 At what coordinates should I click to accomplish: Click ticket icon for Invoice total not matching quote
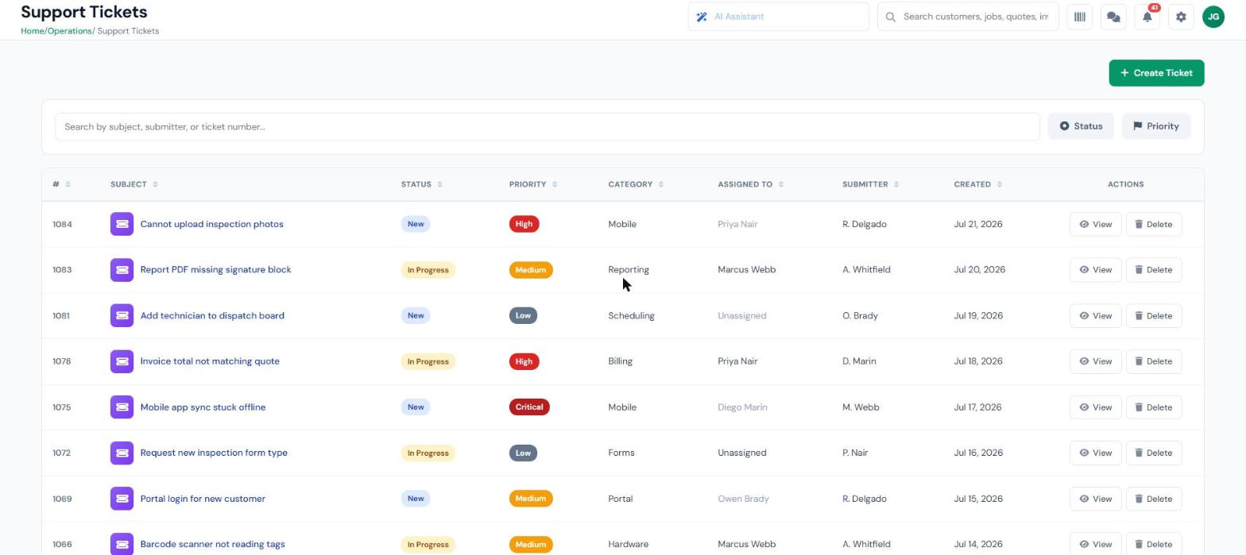(x=122, y=361)
